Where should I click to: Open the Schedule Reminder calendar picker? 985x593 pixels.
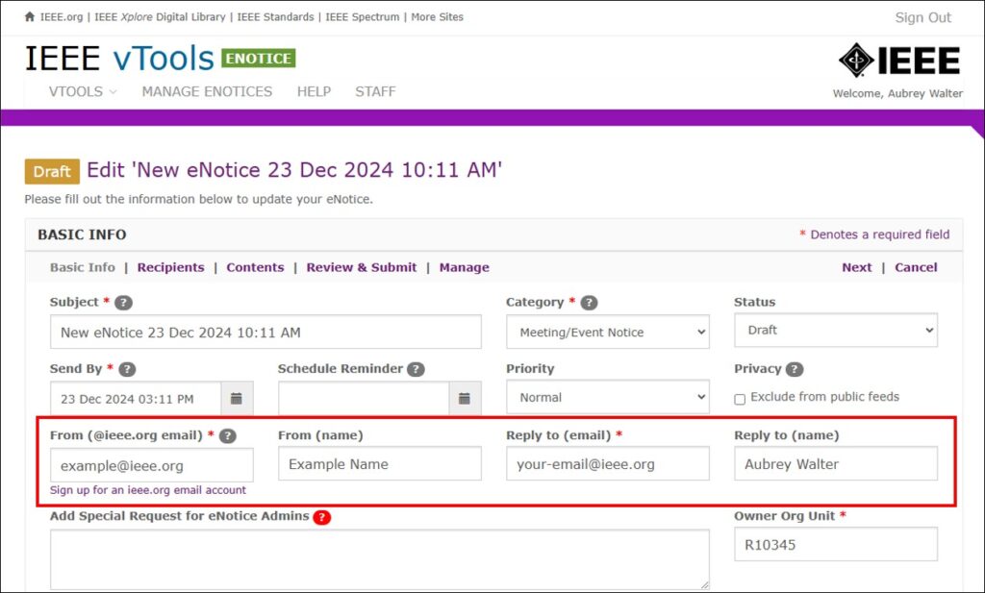[x=465, y=399]
